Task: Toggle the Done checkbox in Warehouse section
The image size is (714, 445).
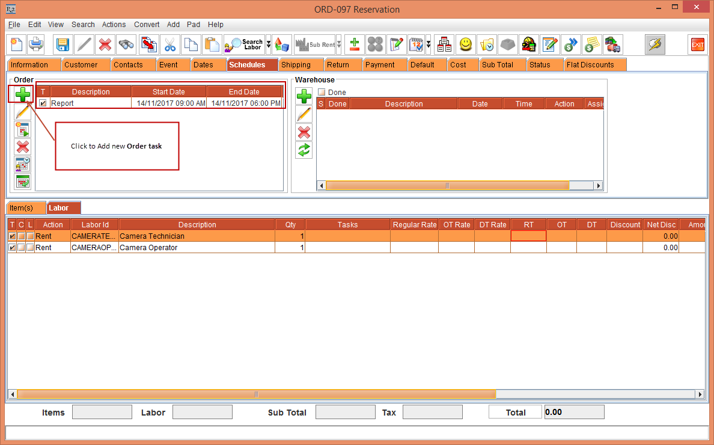Action: click(x=323, y=91)
